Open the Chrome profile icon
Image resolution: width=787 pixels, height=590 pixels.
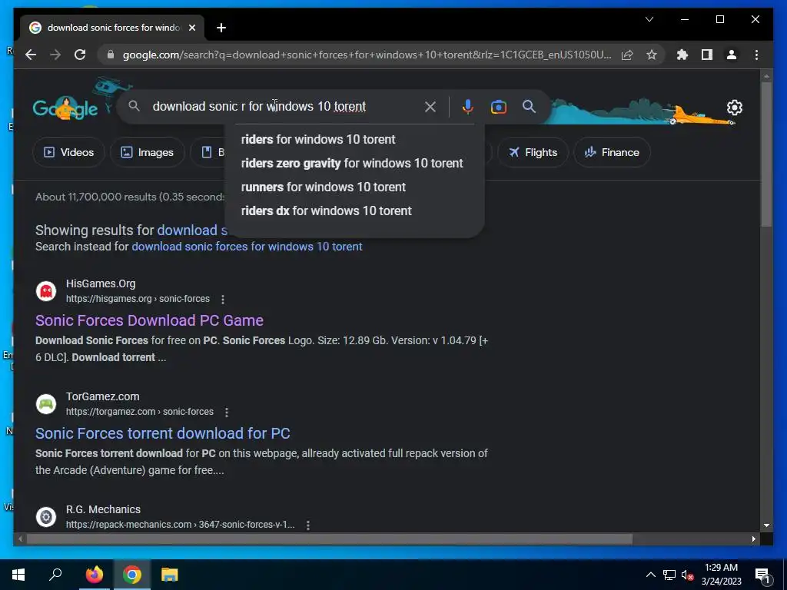(732, 55)
